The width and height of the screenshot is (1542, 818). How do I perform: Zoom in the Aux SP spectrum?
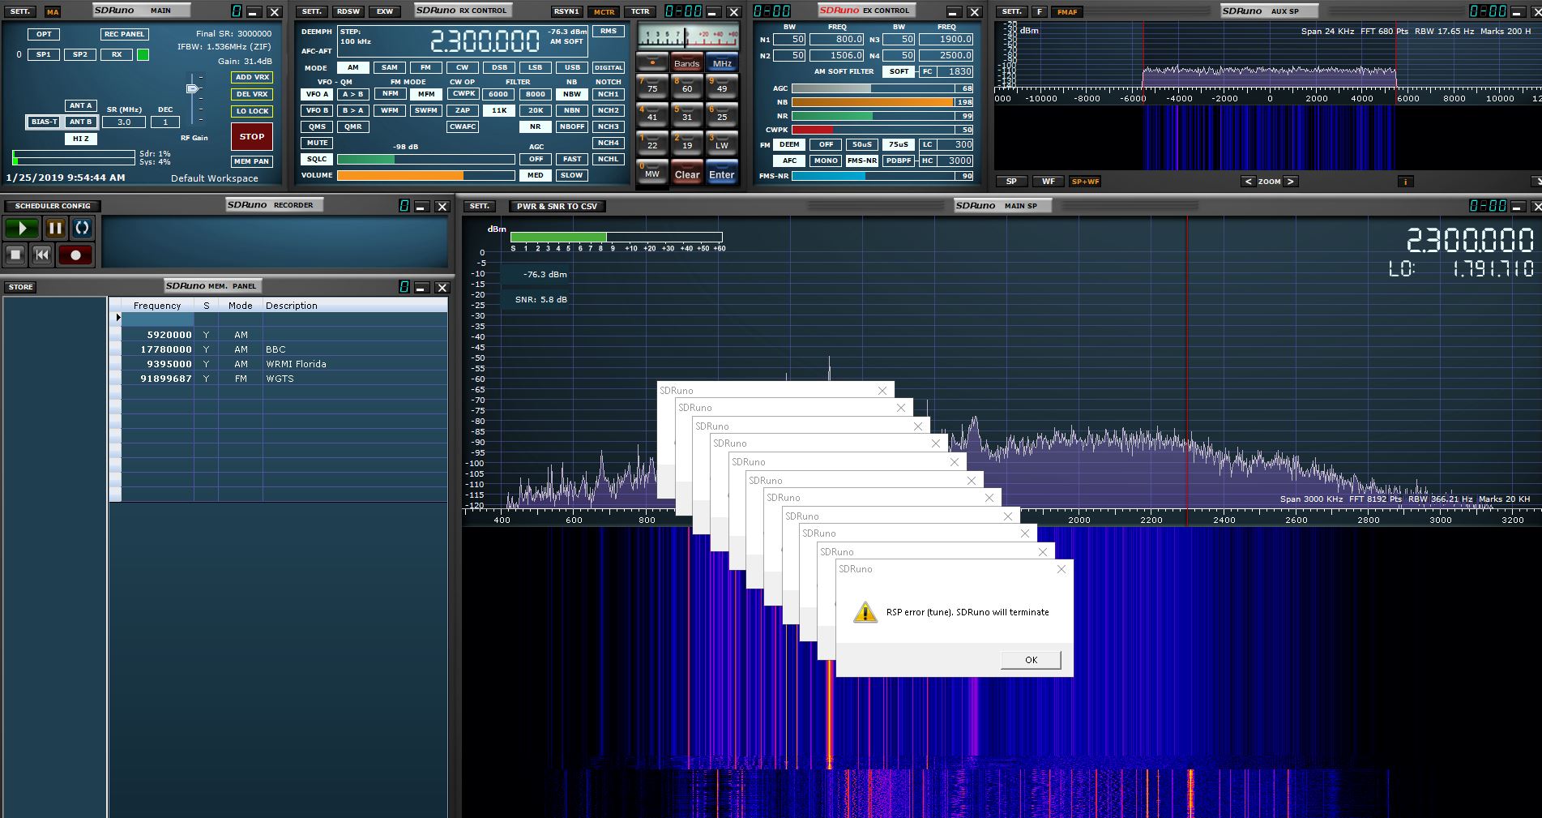click(x=1291, y=182)
